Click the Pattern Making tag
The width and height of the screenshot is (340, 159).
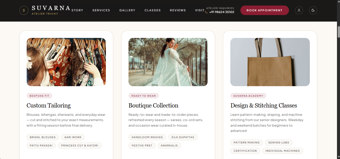[x=247, y=142]
